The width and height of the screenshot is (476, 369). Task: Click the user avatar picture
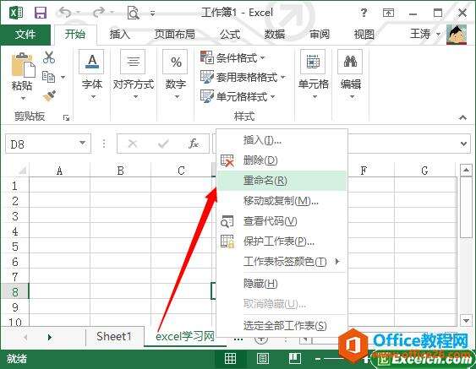click(x=457, y=35)
